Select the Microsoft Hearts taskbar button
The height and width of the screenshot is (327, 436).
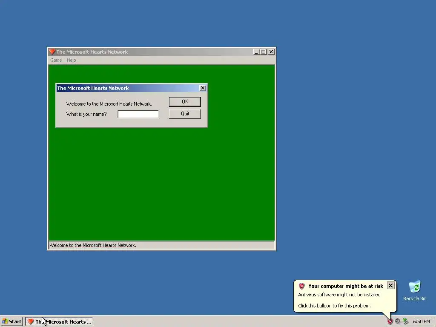tap(59, 322)
